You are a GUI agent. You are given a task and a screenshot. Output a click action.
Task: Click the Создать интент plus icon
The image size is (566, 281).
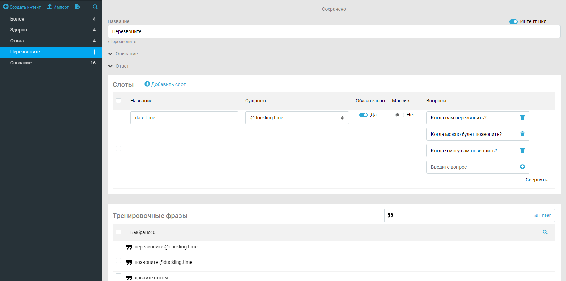tap(5, 7)
